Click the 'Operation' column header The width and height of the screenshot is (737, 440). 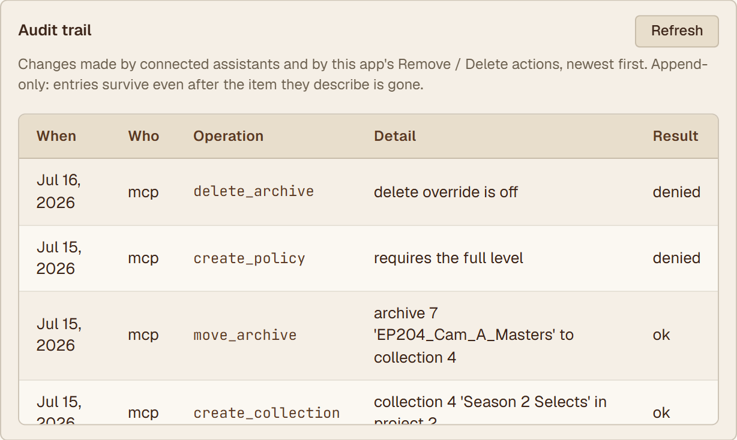click(228, 136)
